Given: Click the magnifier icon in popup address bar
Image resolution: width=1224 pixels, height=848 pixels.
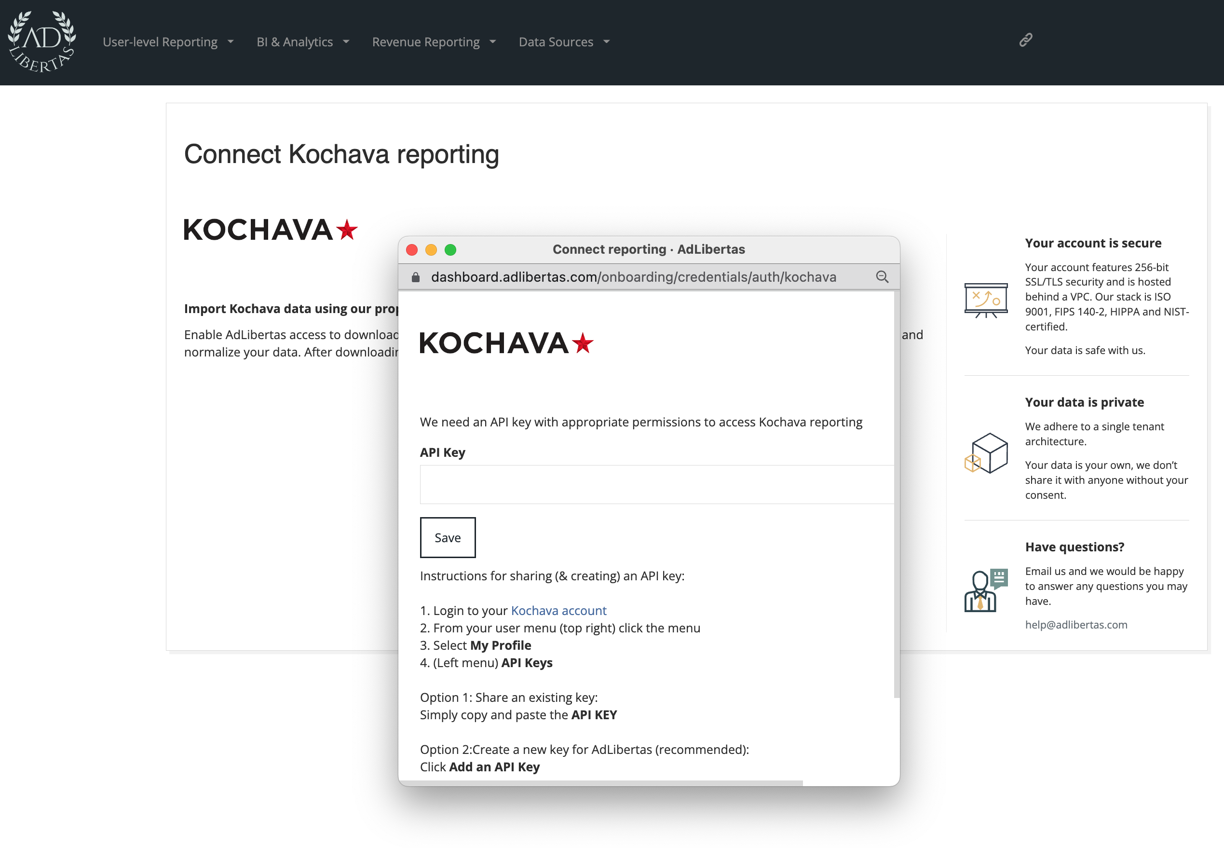Looking at the screenshot, I should pyautogui.click(x=882, y=277).
